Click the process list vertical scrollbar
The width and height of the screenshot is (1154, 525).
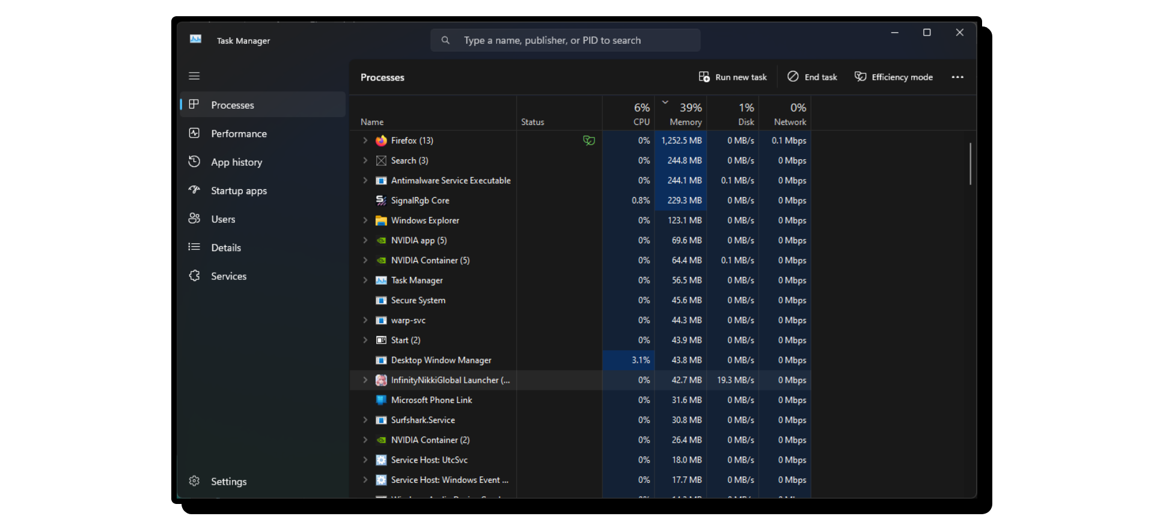click(x=970, y=163)
